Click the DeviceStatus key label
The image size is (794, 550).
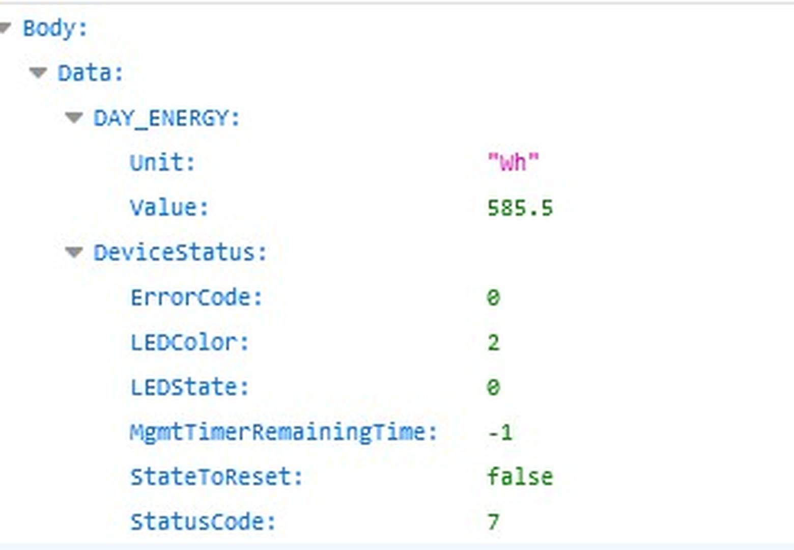pyautogui.click(x=180, y=253)
